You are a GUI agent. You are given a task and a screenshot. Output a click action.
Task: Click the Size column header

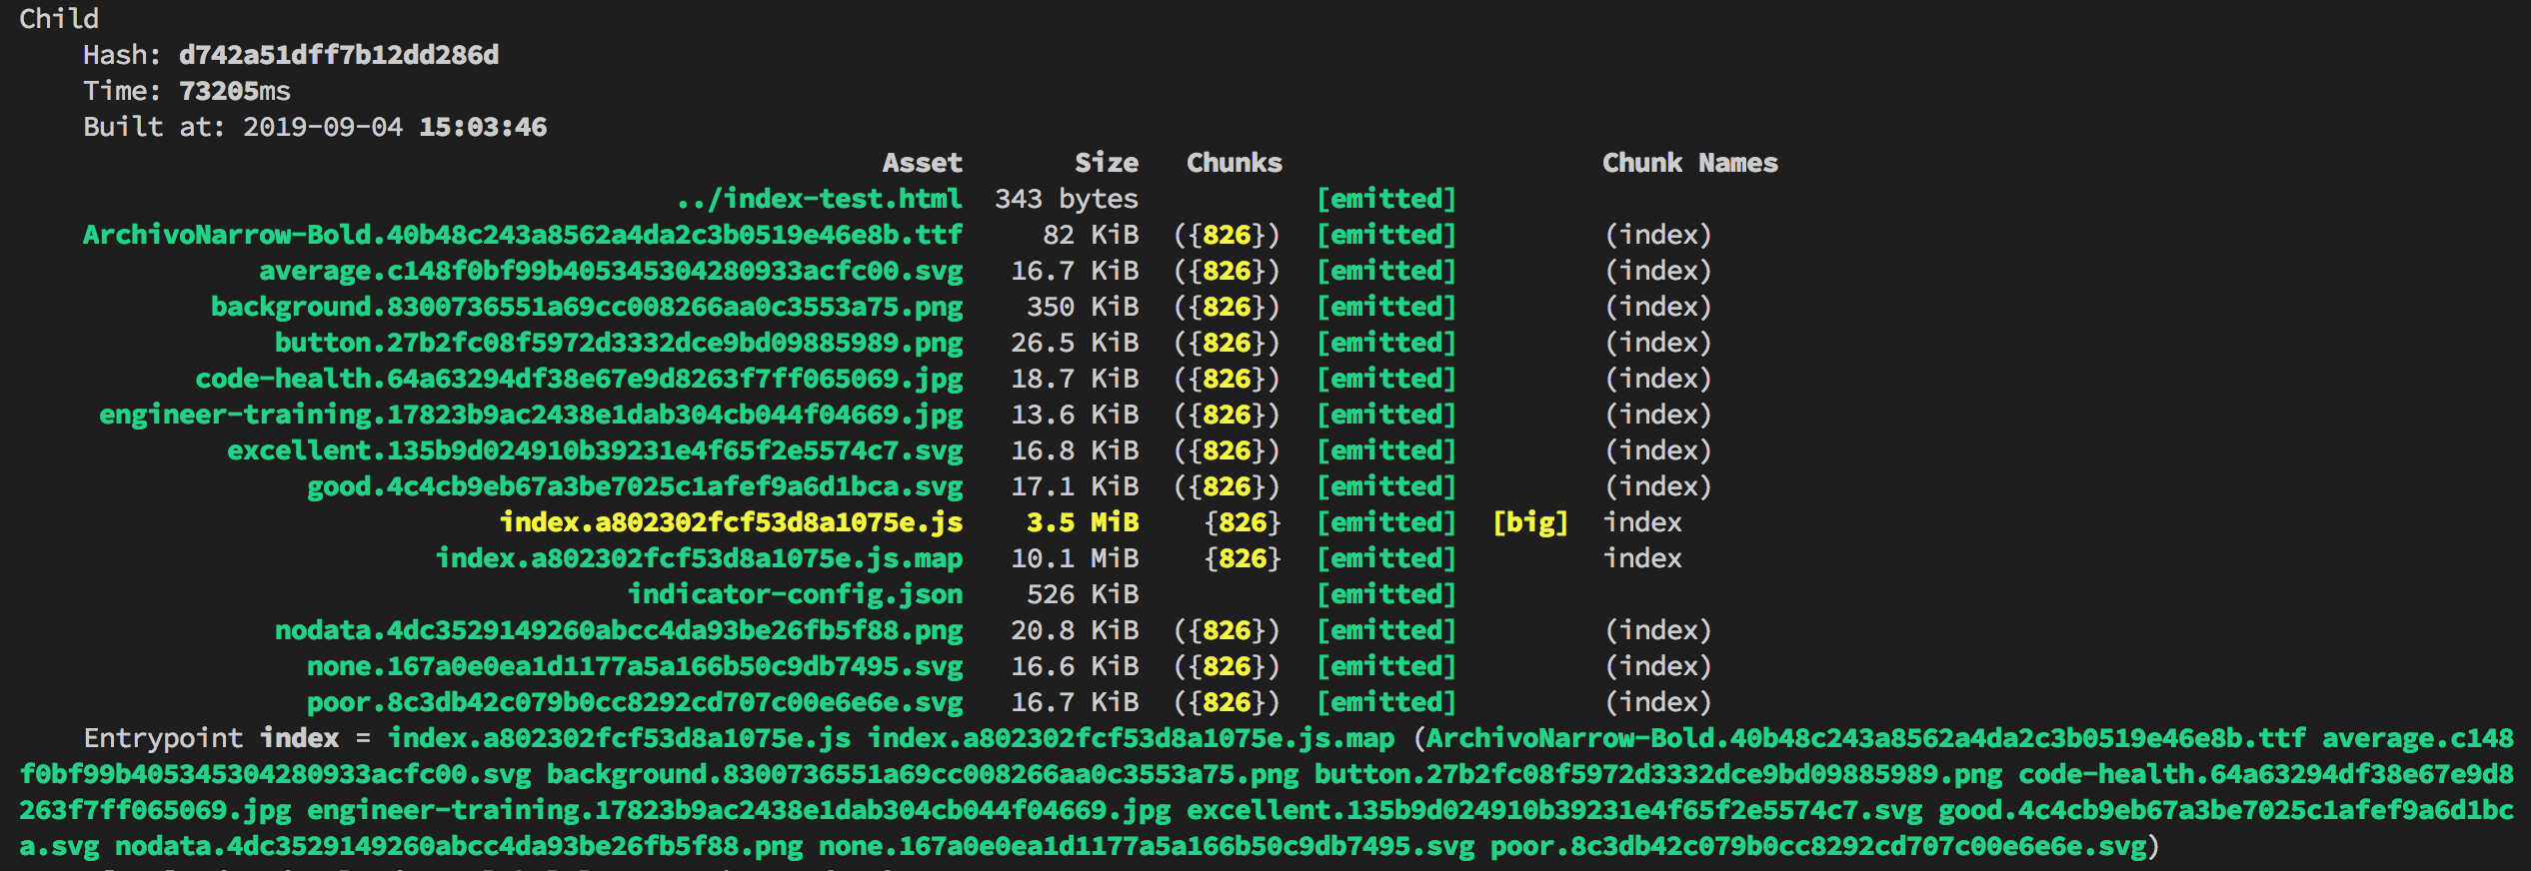pos(1107,163)
